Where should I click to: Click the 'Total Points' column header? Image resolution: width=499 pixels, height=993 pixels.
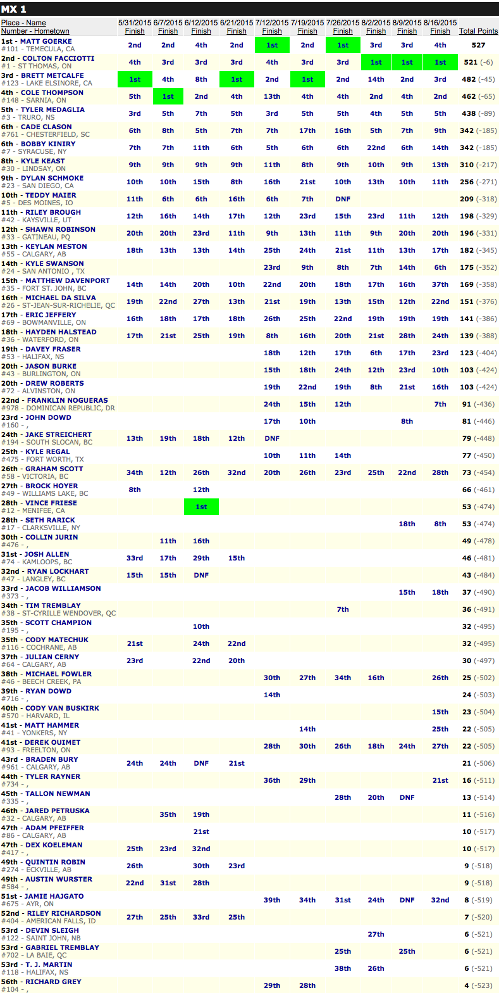pyautogui.click(x=477, y=31)
